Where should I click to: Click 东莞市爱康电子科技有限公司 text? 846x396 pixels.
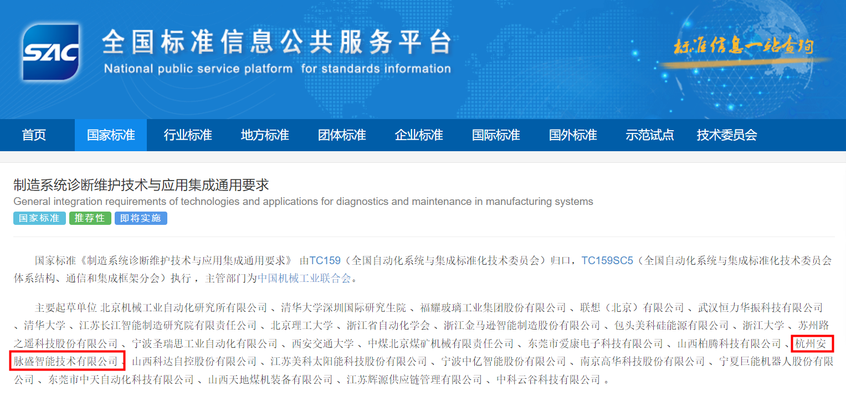pyautogui.click(x=596, y=344)
